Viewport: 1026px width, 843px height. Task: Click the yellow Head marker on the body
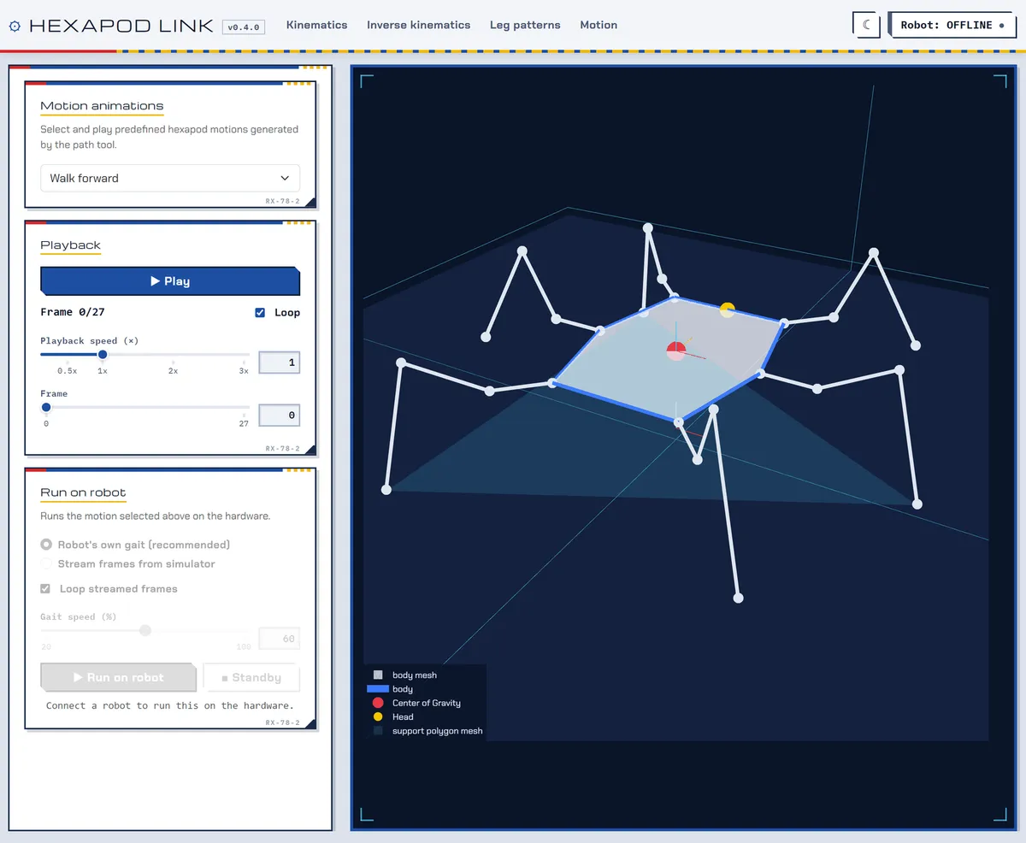(x=727, y=309)
